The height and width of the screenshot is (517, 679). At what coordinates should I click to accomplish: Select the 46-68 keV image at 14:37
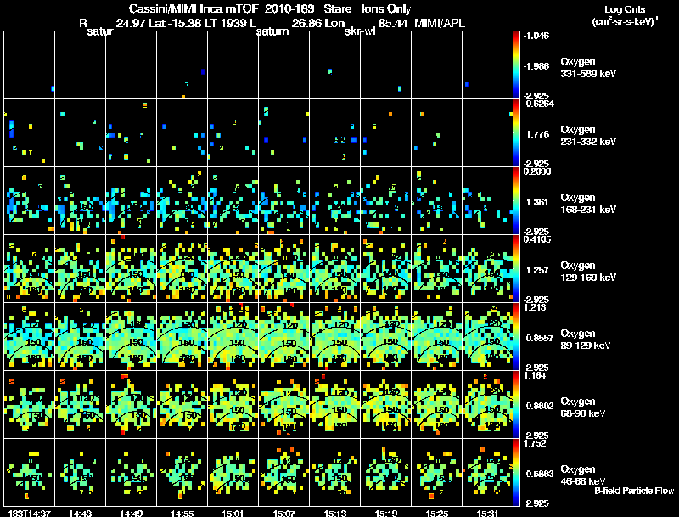click(x=29, y=472)
